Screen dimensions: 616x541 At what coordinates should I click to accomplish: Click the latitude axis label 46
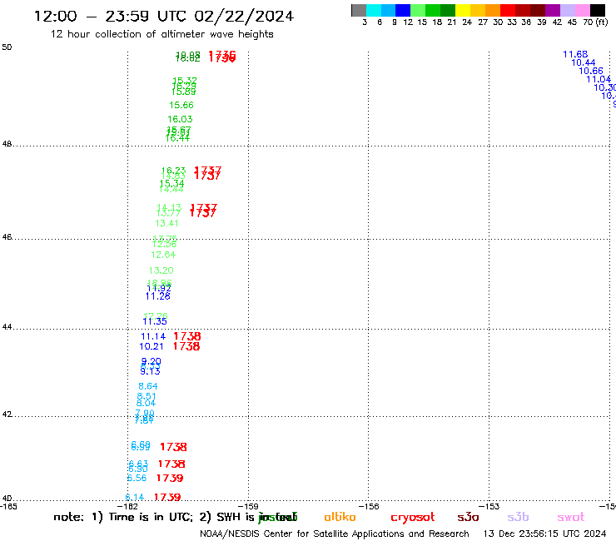pyautogui.click(x=7, y=237)
